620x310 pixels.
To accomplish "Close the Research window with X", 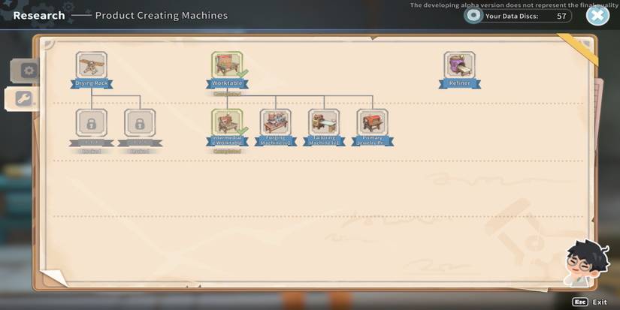I will point(597,16).
